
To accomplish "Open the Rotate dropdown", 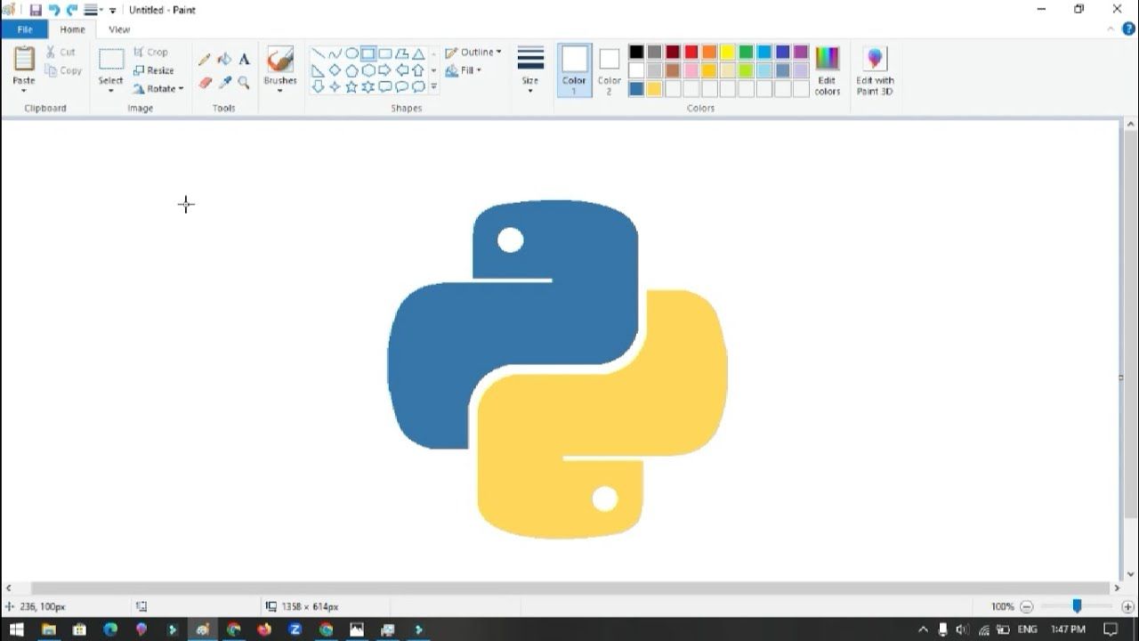I will [x=158, y=88].
